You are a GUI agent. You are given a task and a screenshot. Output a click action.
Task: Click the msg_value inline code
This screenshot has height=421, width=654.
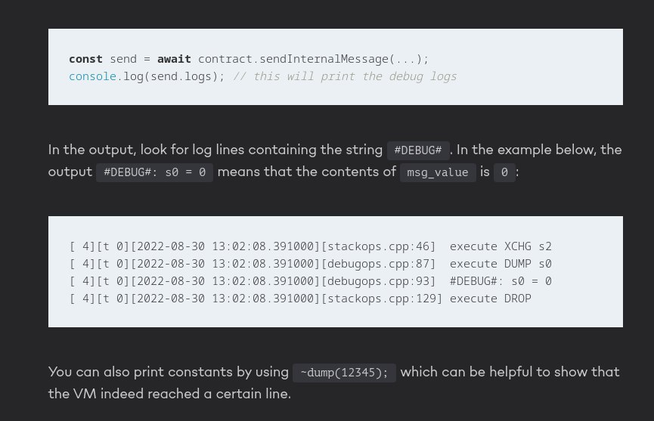tap(438, 172)
